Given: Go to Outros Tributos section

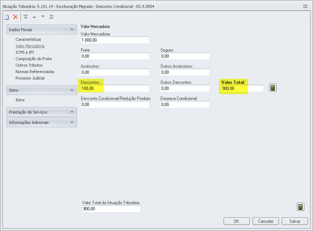Looking at the screenshot, I should click(x=29, y=65).
